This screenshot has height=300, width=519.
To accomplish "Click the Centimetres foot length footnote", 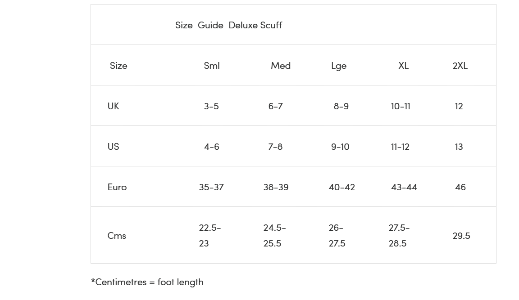I will click(147, 282).
